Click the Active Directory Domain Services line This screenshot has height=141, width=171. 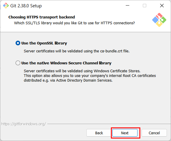pos(68,80)
